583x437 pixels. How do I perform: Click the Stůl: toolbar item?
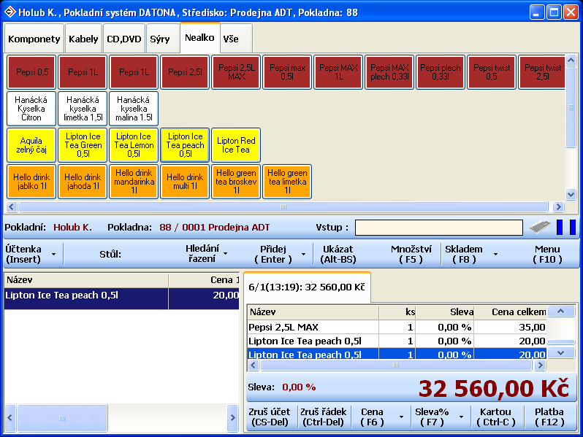tap(110, 255)
